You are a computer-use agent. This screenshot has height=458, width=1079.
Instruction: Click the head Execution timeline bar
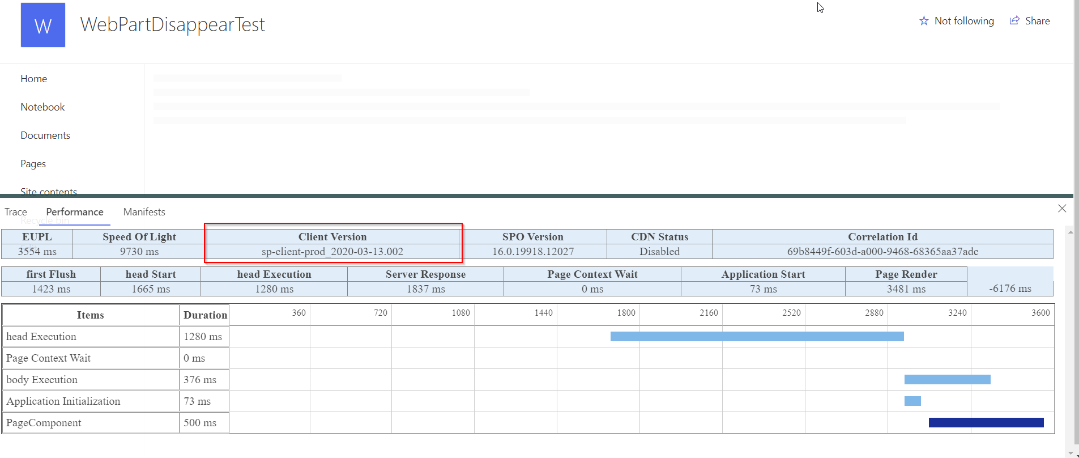click(x=757, y=337)
